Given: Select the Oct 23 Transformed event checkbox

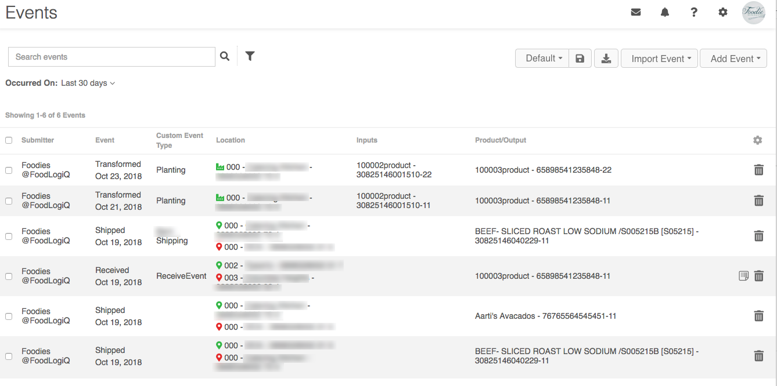Looking at the screenshot, I should click(9, 170).
